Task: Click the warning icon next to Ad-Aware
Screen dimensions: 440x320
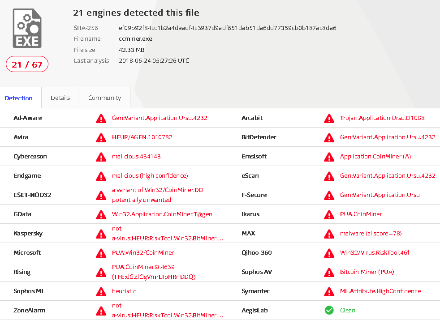Action: click(x=101, y=118)
